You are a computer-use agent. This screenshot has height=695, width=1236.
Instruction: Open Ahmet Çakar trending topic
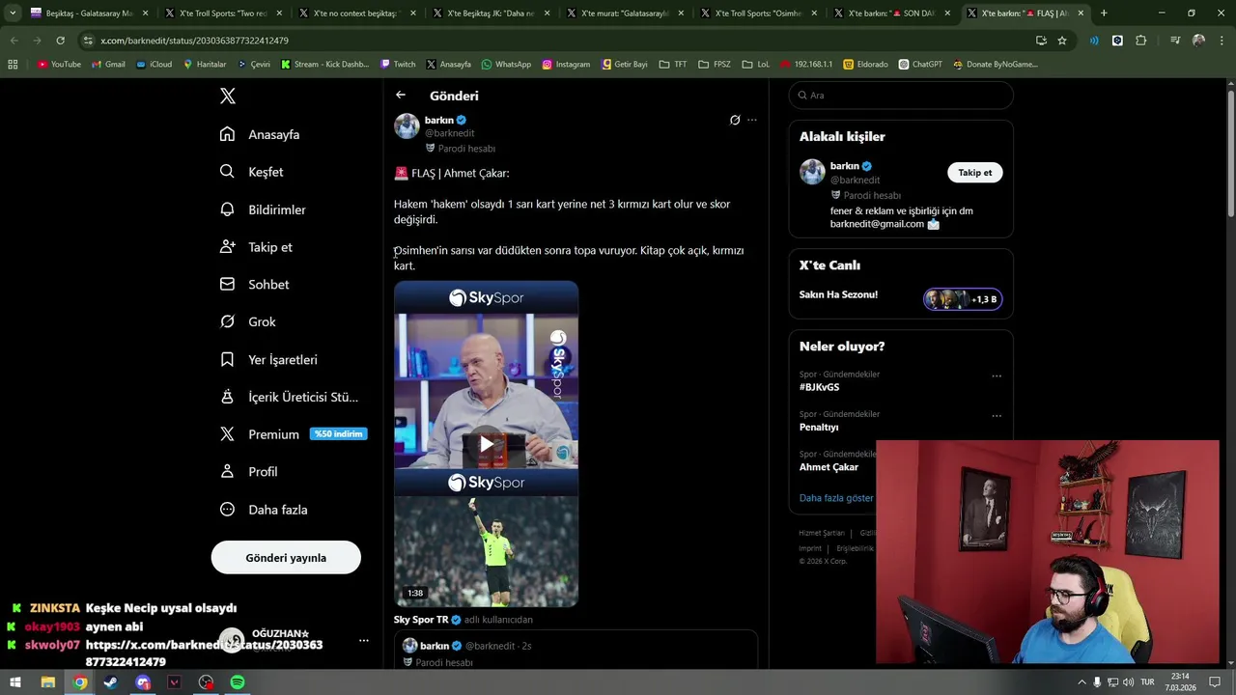pos(829,467)
